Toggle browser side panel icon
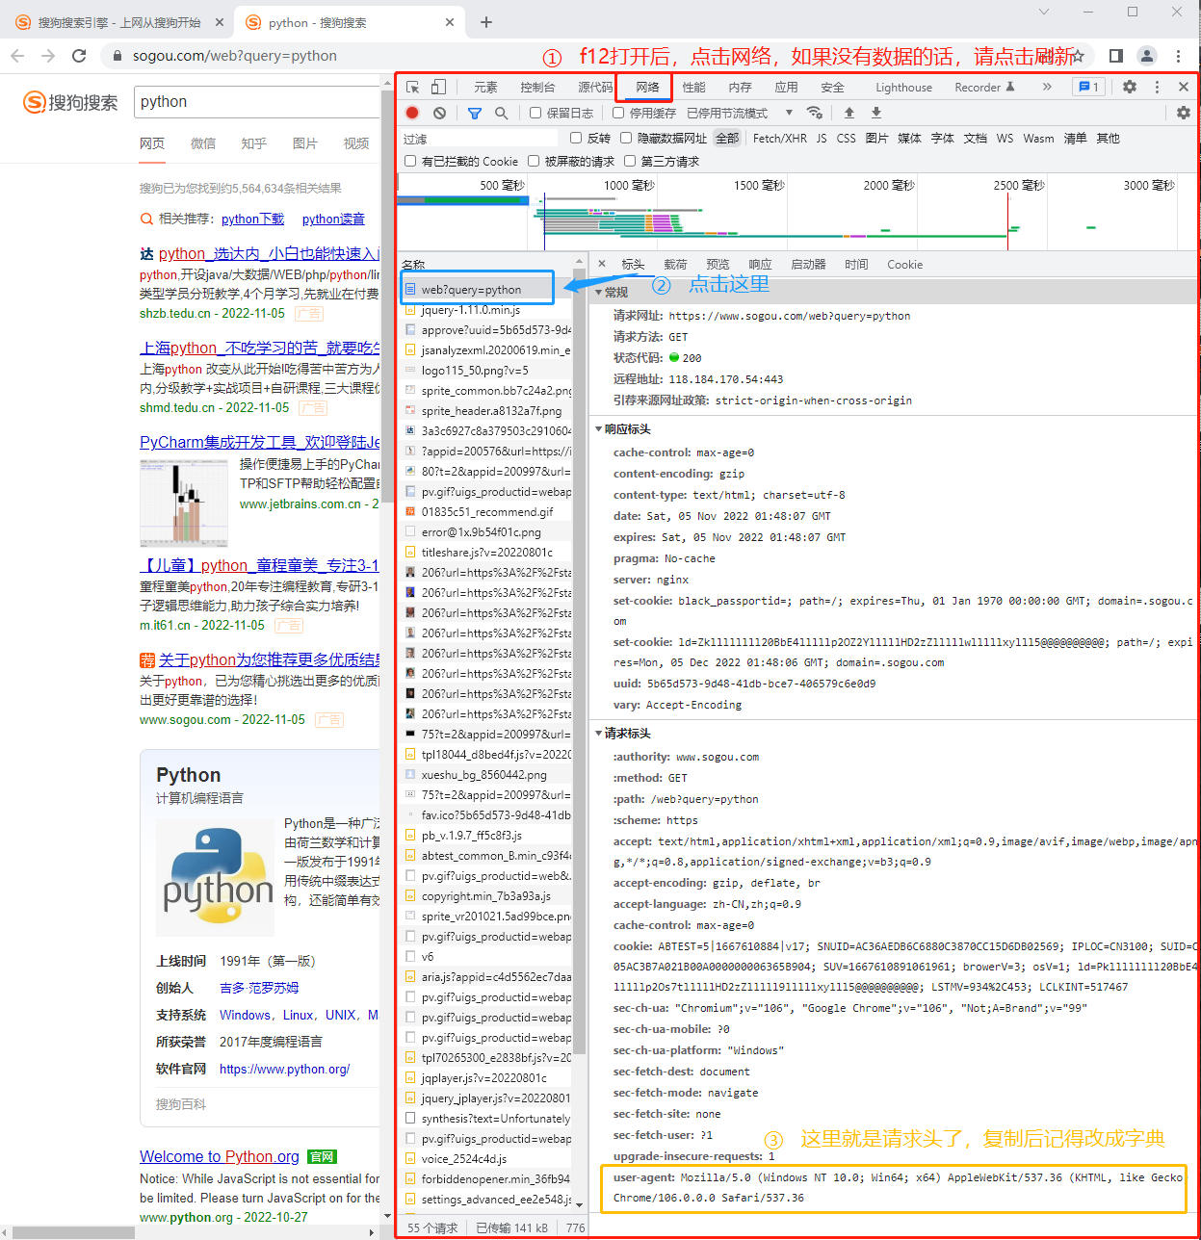1201x1240 pixels. (1116, 56)
